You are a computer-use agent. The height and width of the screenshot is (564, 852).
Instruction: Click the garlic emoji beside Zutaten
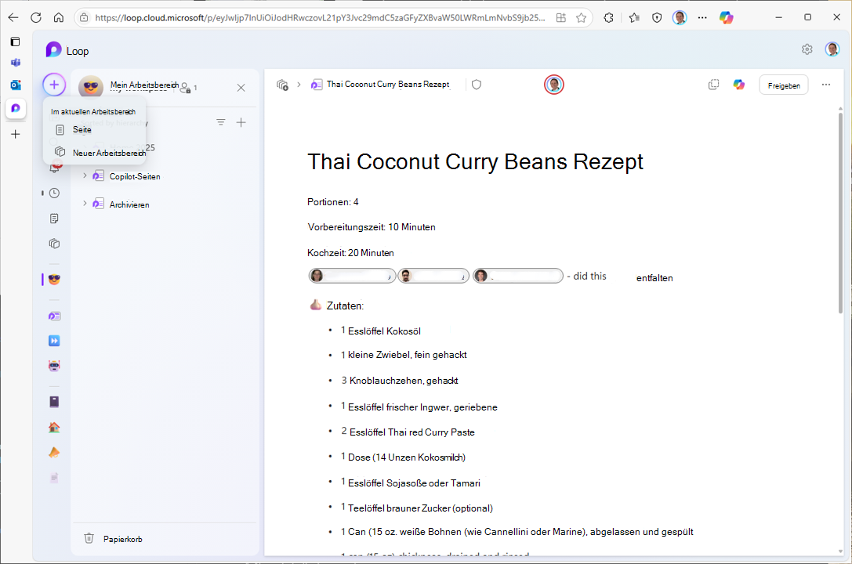pyautogui.click(x=315, y=305)
